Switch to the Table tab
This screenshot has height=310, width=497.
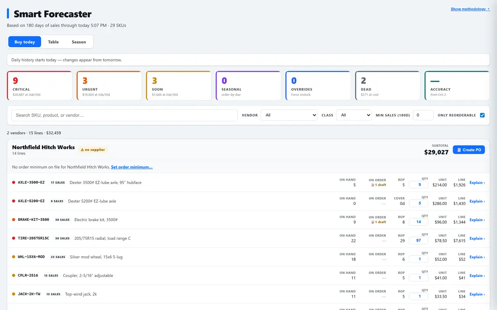click(x=53, y=42)
